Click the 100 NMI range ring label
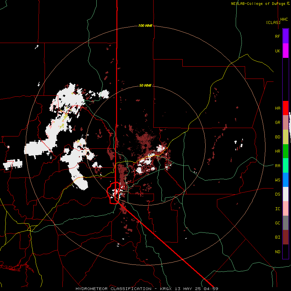Image resolution: width=291 pixels, height=291 pixels. point(145,26)
